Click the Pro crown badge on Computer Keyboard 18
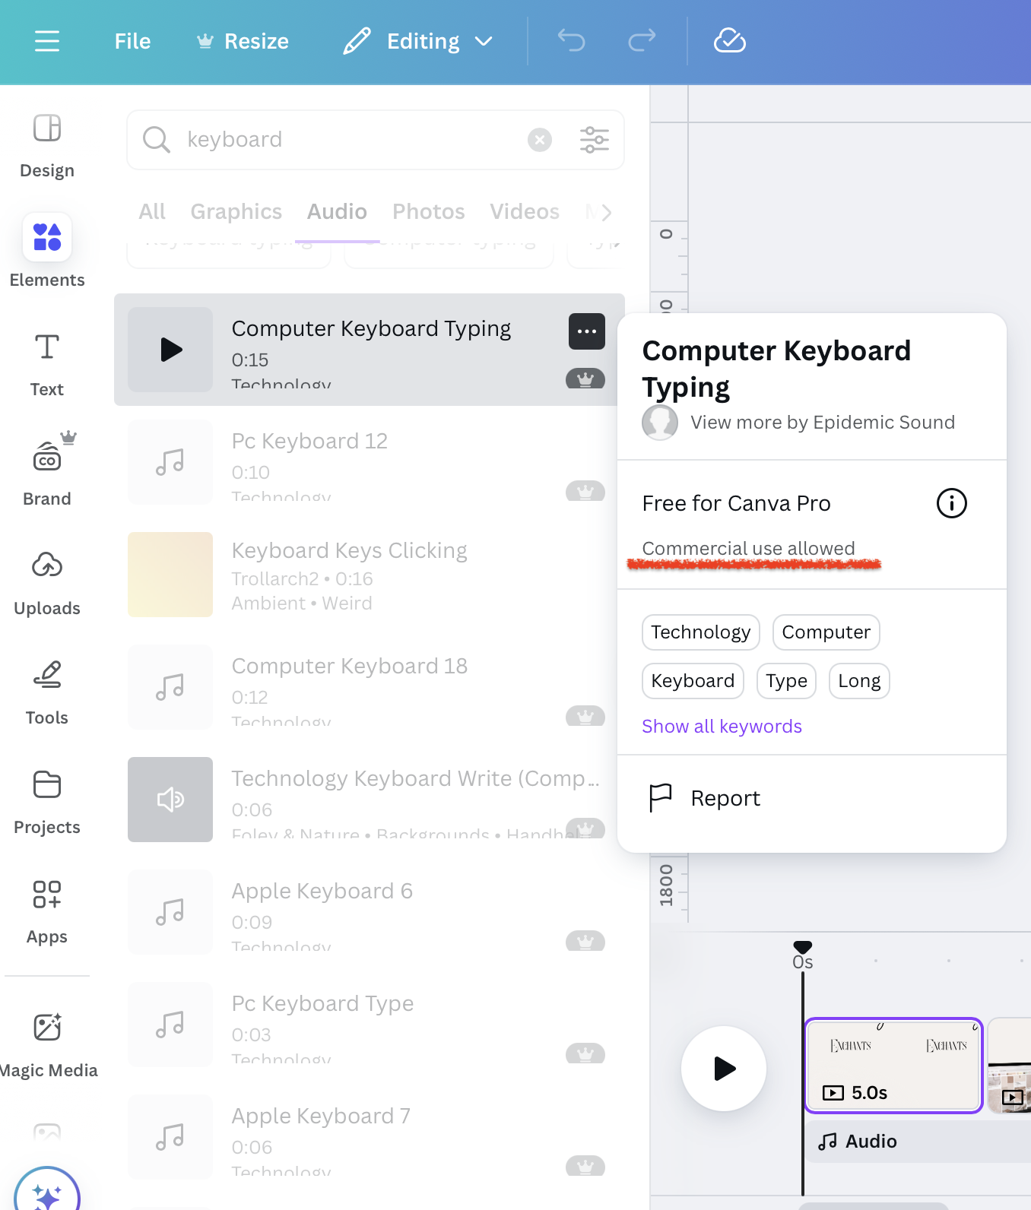This screenshot has width=1031, height=1210. tap(585, 716)
